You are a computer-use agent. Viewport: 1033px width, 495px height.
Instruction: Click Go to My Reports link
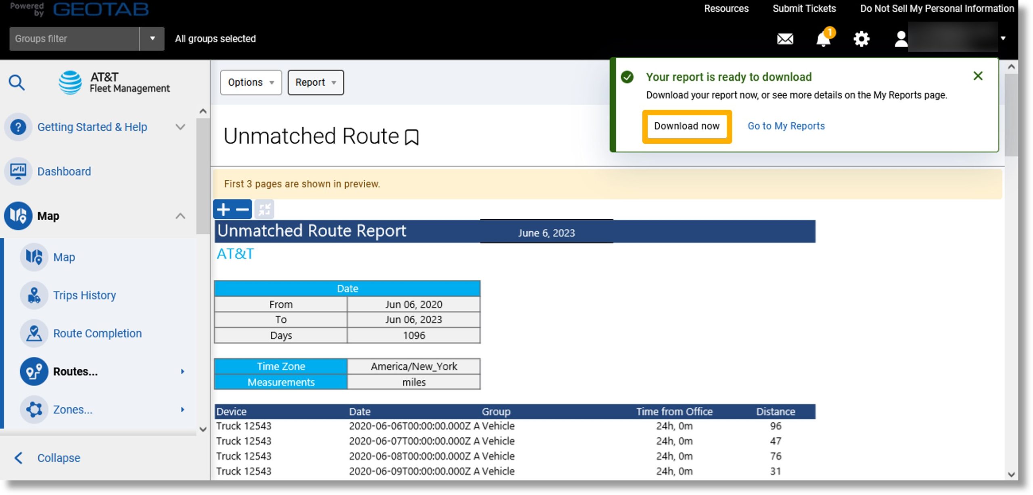pyautogui.click(x=786, y=125)
